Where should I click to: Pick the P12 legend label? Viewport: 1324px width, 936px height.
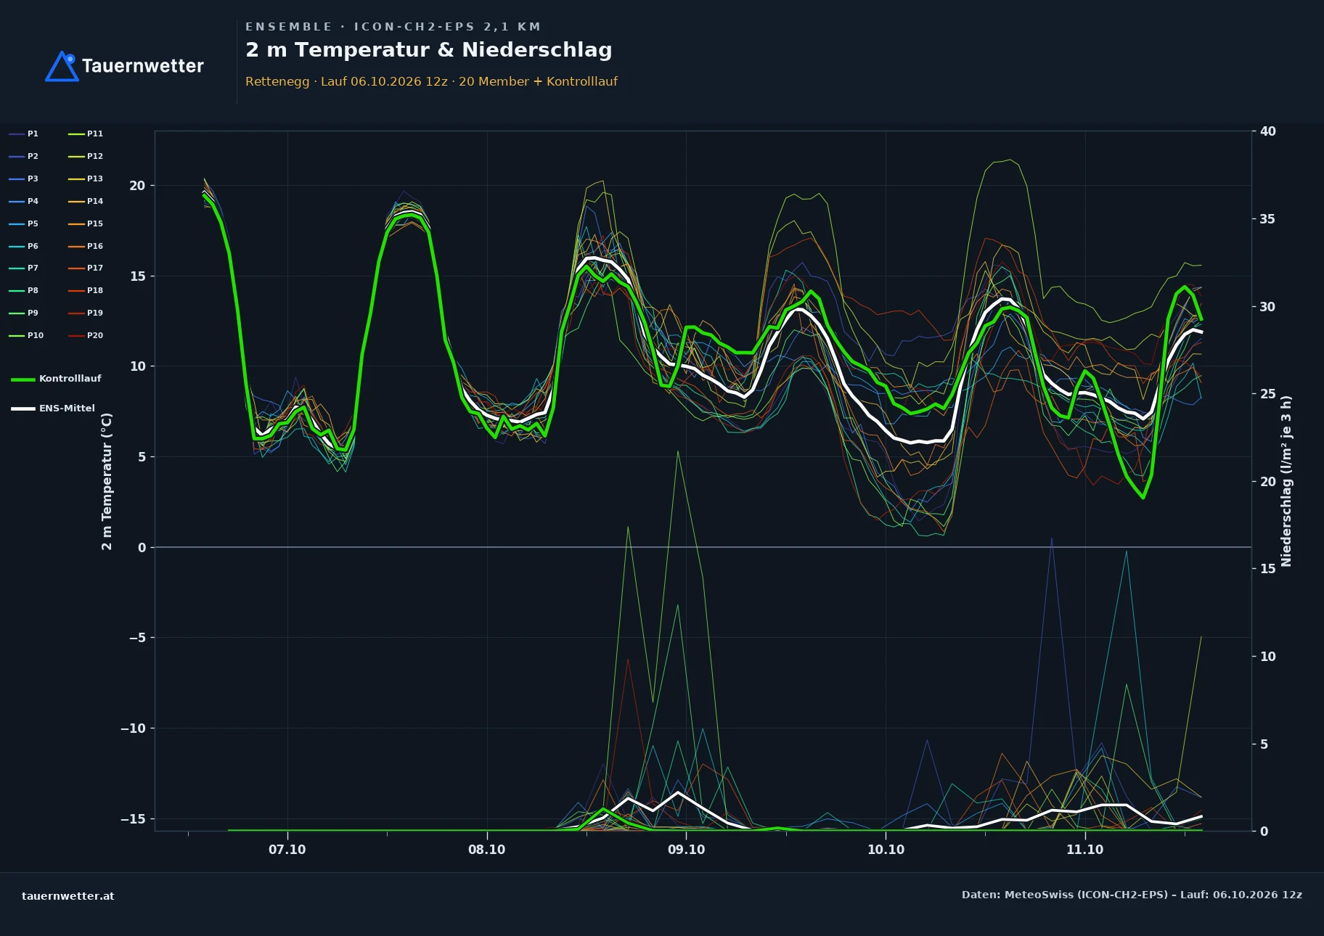pos(86,156)
